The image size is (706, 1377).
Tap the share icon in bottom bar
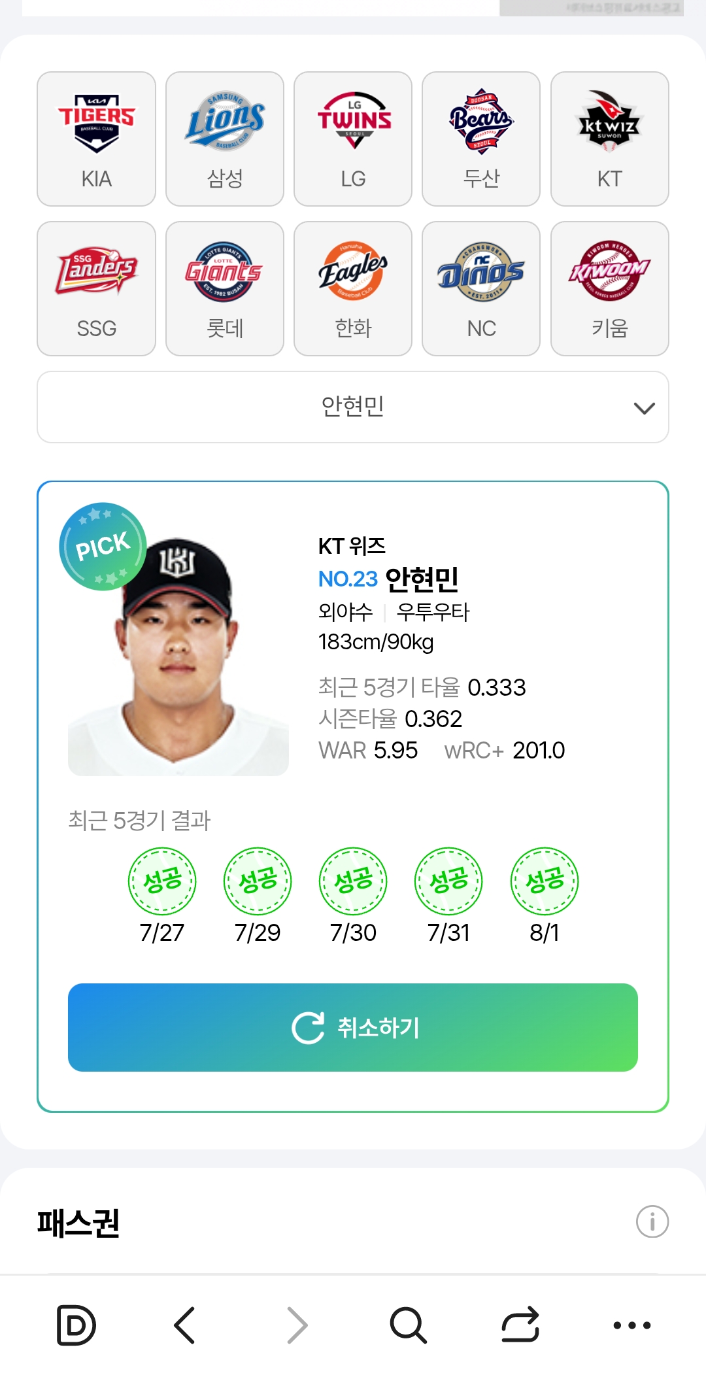coord(520,1325)
